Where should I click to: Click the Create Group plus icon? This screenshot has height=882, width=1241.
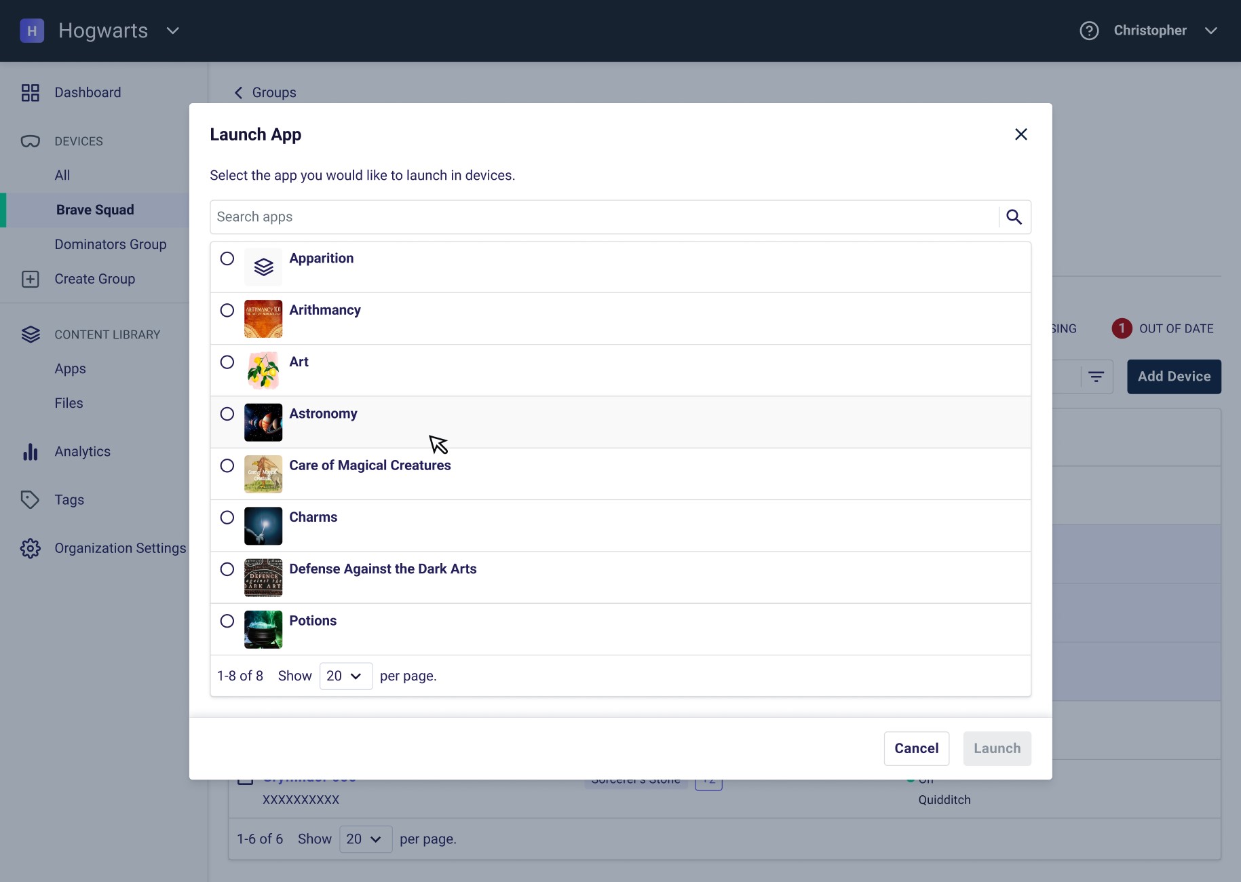click(31, 279)
